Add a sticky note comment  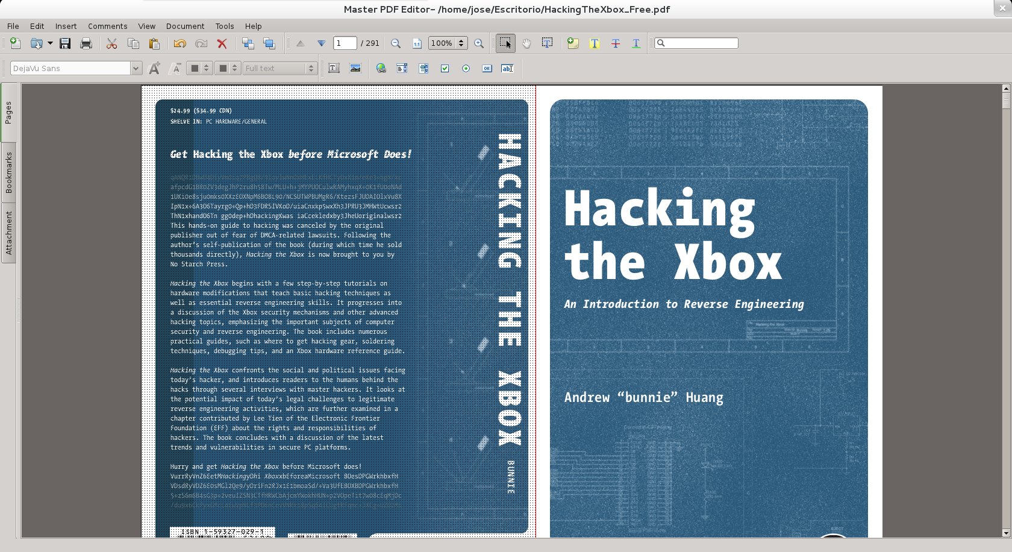(x=573, y=43)
